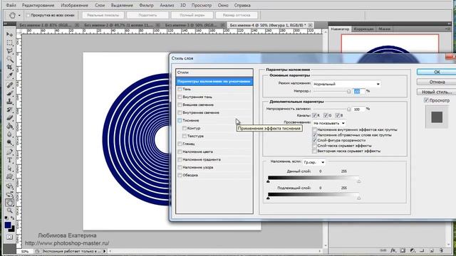
Task: Click the foreground color swatch
Action: coord(8,225)
